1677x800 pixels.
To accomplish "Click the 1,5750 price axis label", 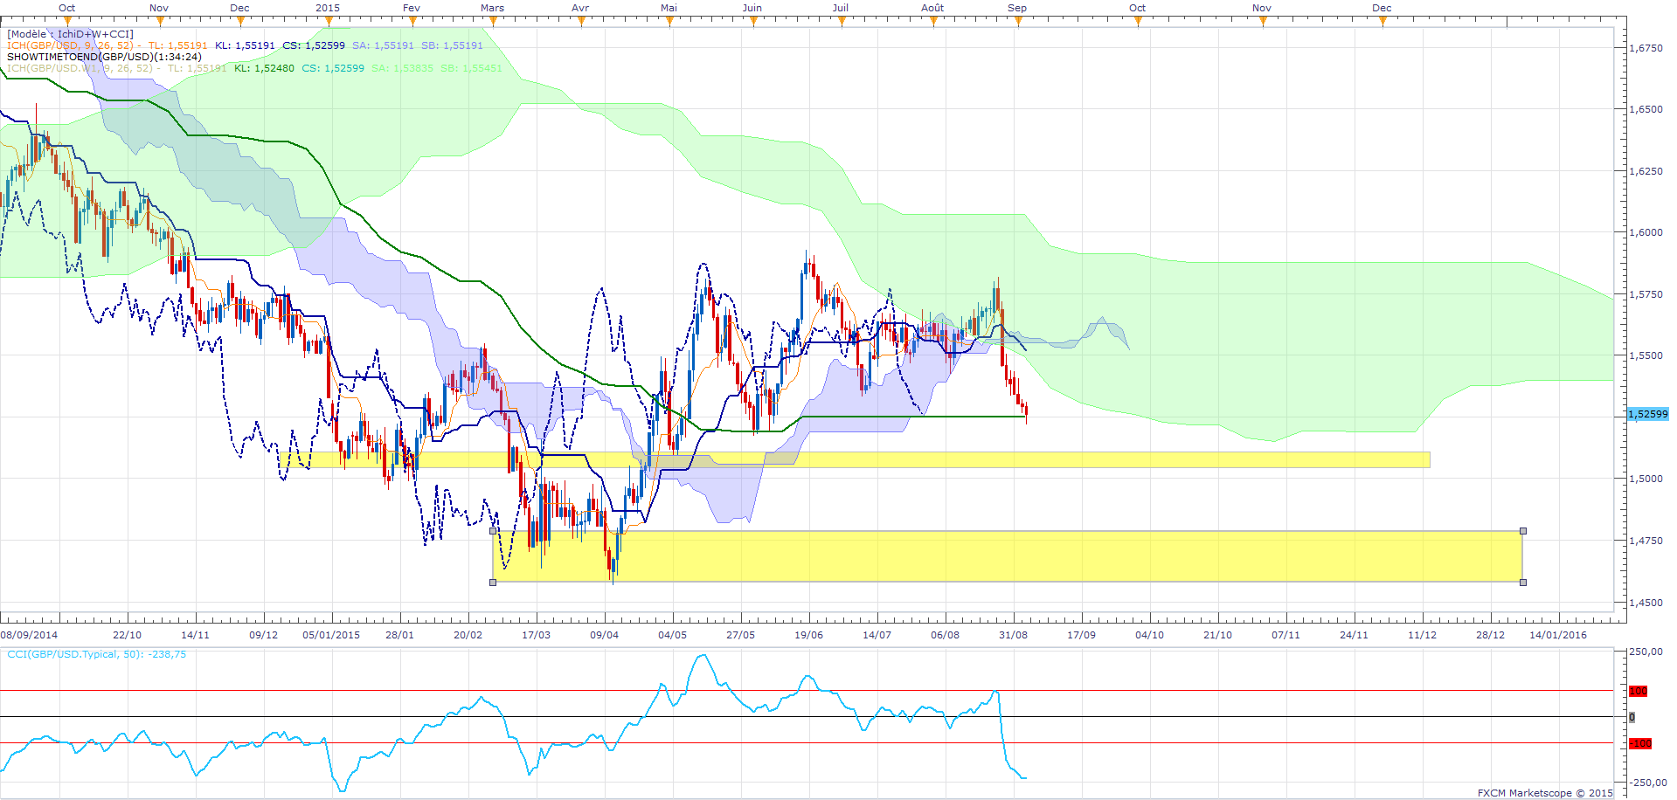I will (1646, 294).
